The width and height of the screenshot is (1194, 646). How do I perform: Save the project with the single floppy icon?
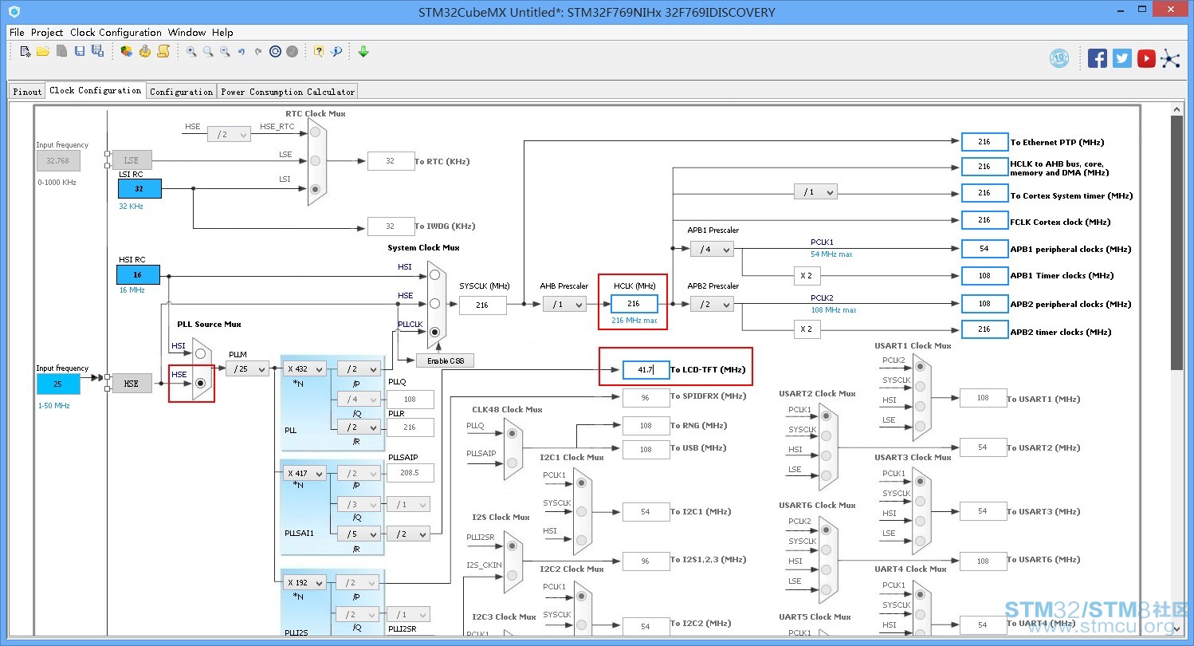tap(80, 52)
